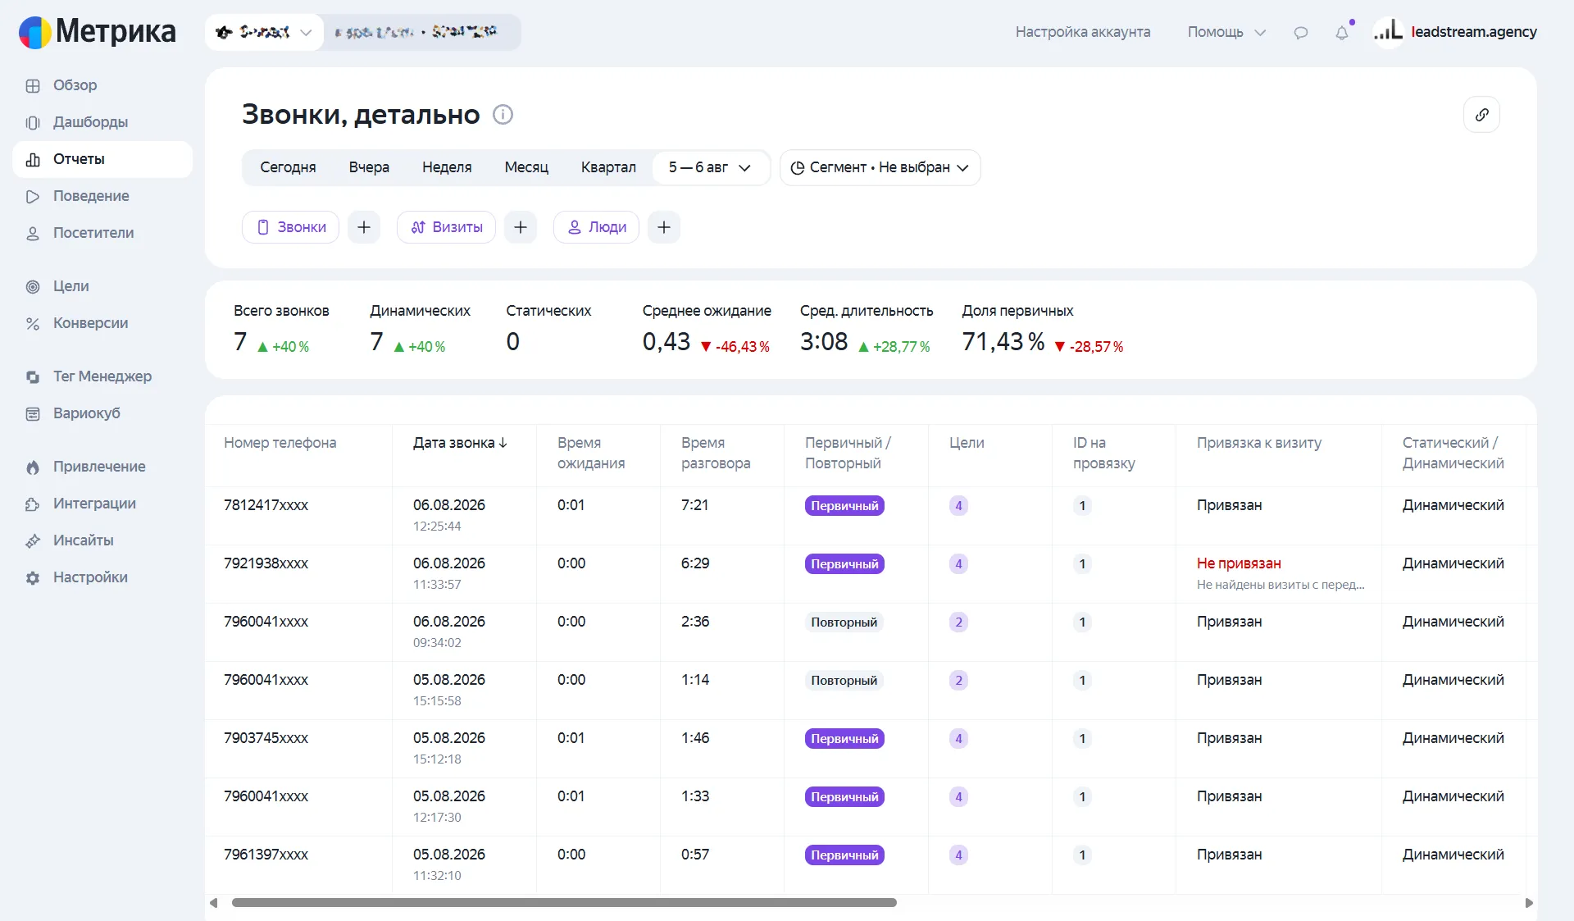Click the Цели target icon in sidebar
Viewport: 1574px width, 921px height.
click(33, 286)
